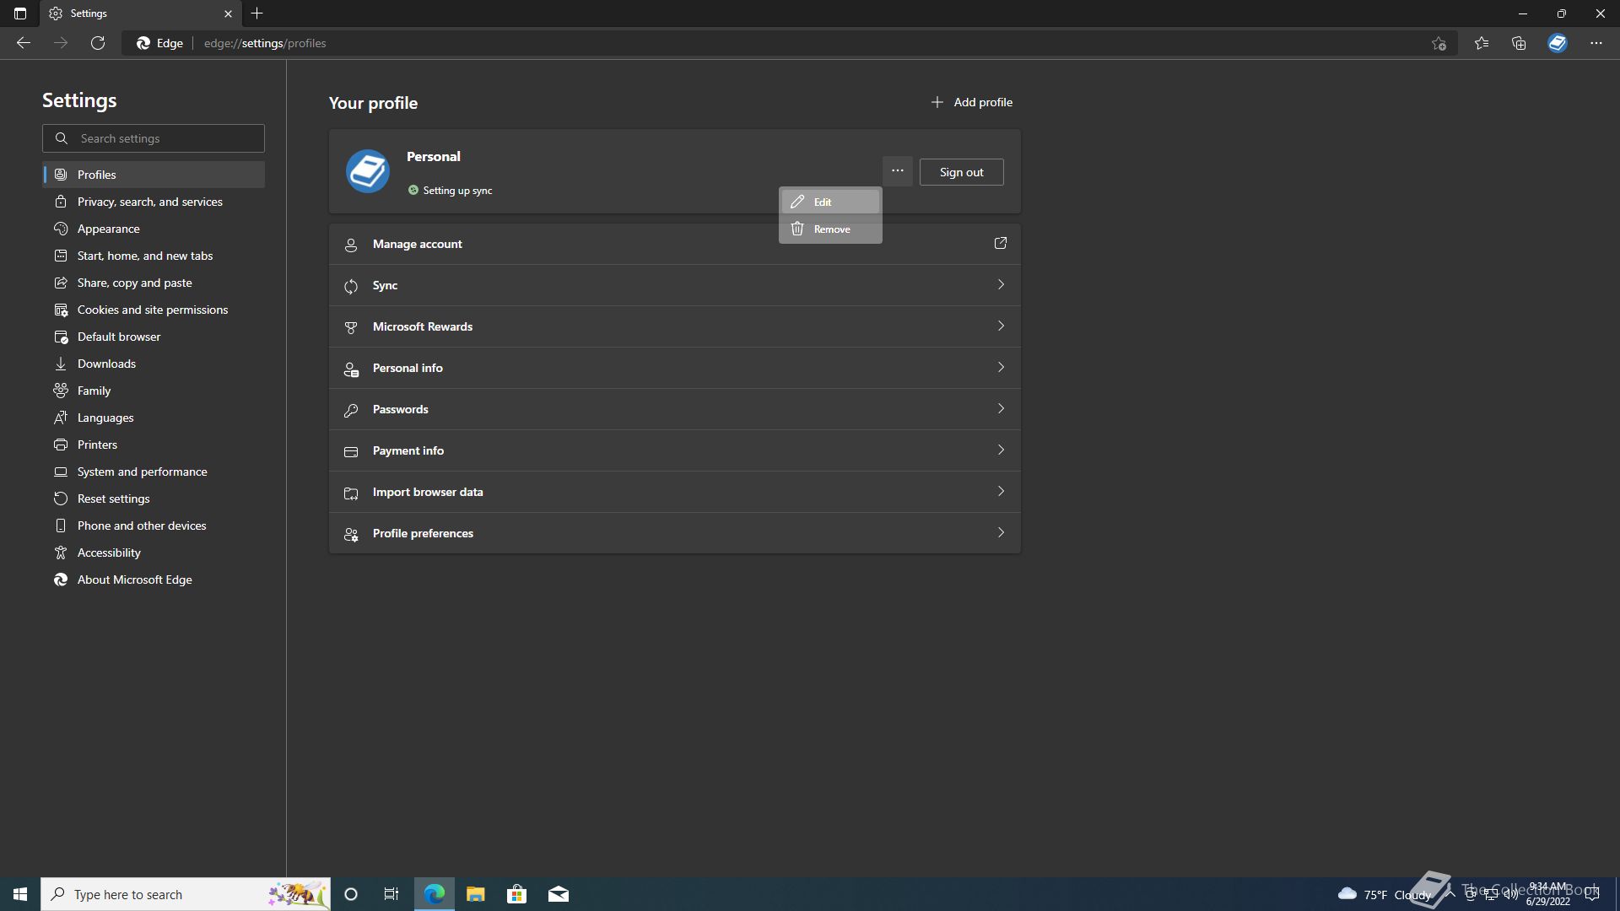
Task: Open Mail app from the taskbar
Action: (x=559, y=894)
